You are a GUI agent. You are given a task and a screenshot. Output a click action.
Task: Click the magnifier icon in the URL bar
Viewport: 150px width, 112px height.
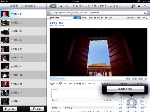pos(52,13)
